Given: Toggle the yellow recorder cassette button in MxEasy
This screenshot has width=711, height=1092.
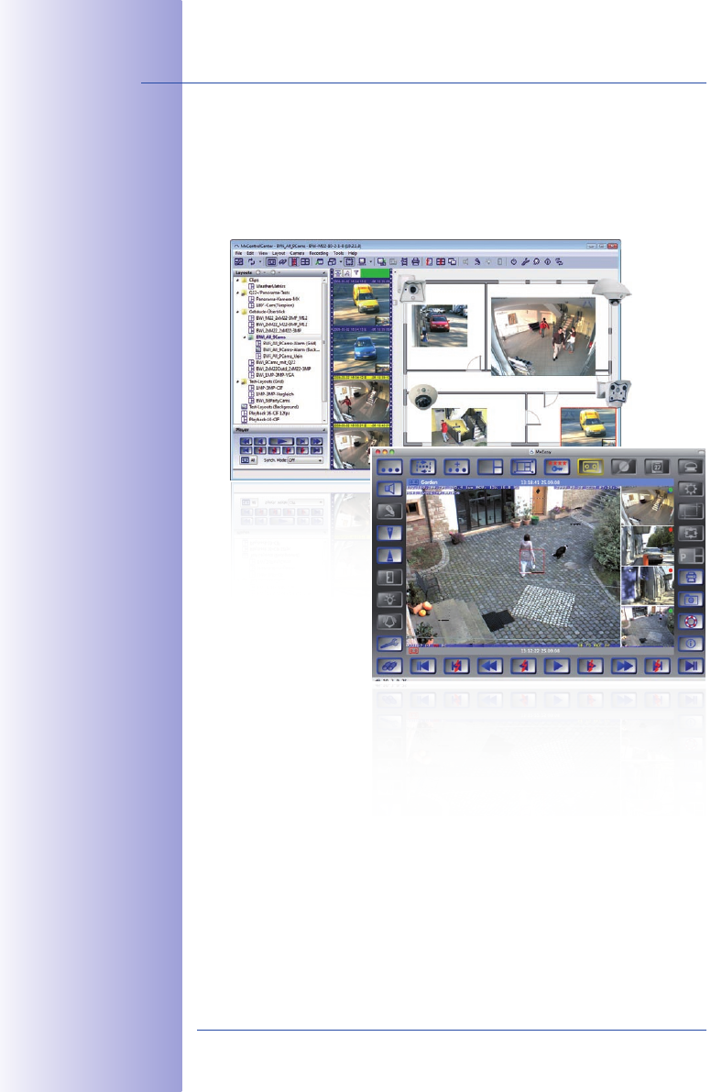Looking at the screenshot, I should [591, 468].
